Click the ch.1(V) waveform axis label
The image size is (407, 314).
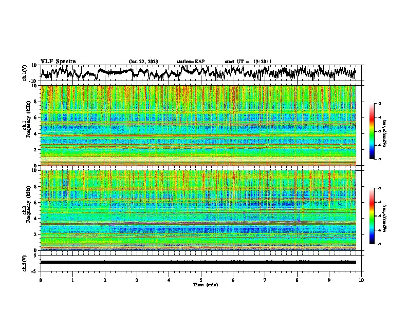[x=24, y=73]
